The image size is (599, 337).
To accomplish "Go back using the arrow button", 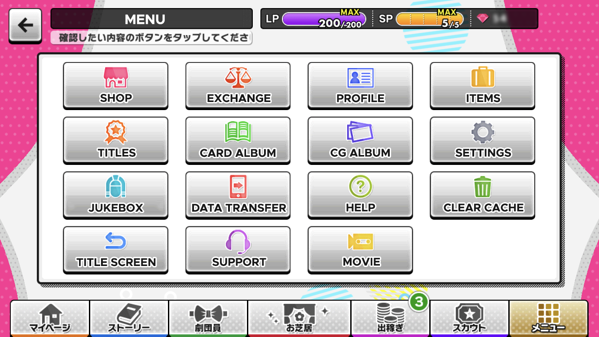I will click(26, 26).
